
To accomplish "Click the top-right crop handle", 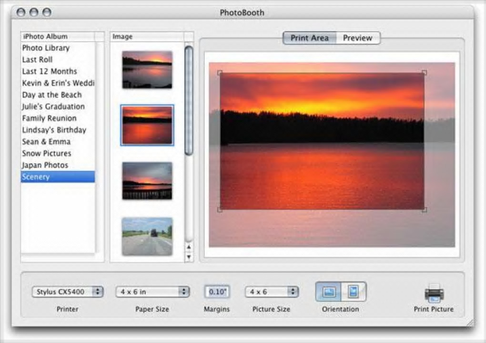I will [x=425, y=73].
